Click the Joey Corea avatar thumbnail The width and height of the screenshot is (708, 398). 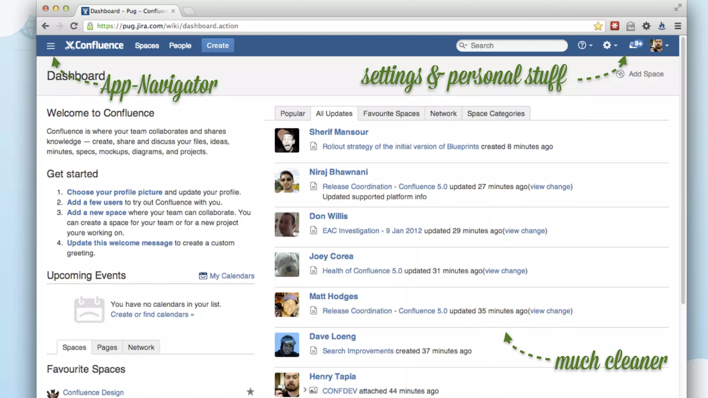pos(287,265)
